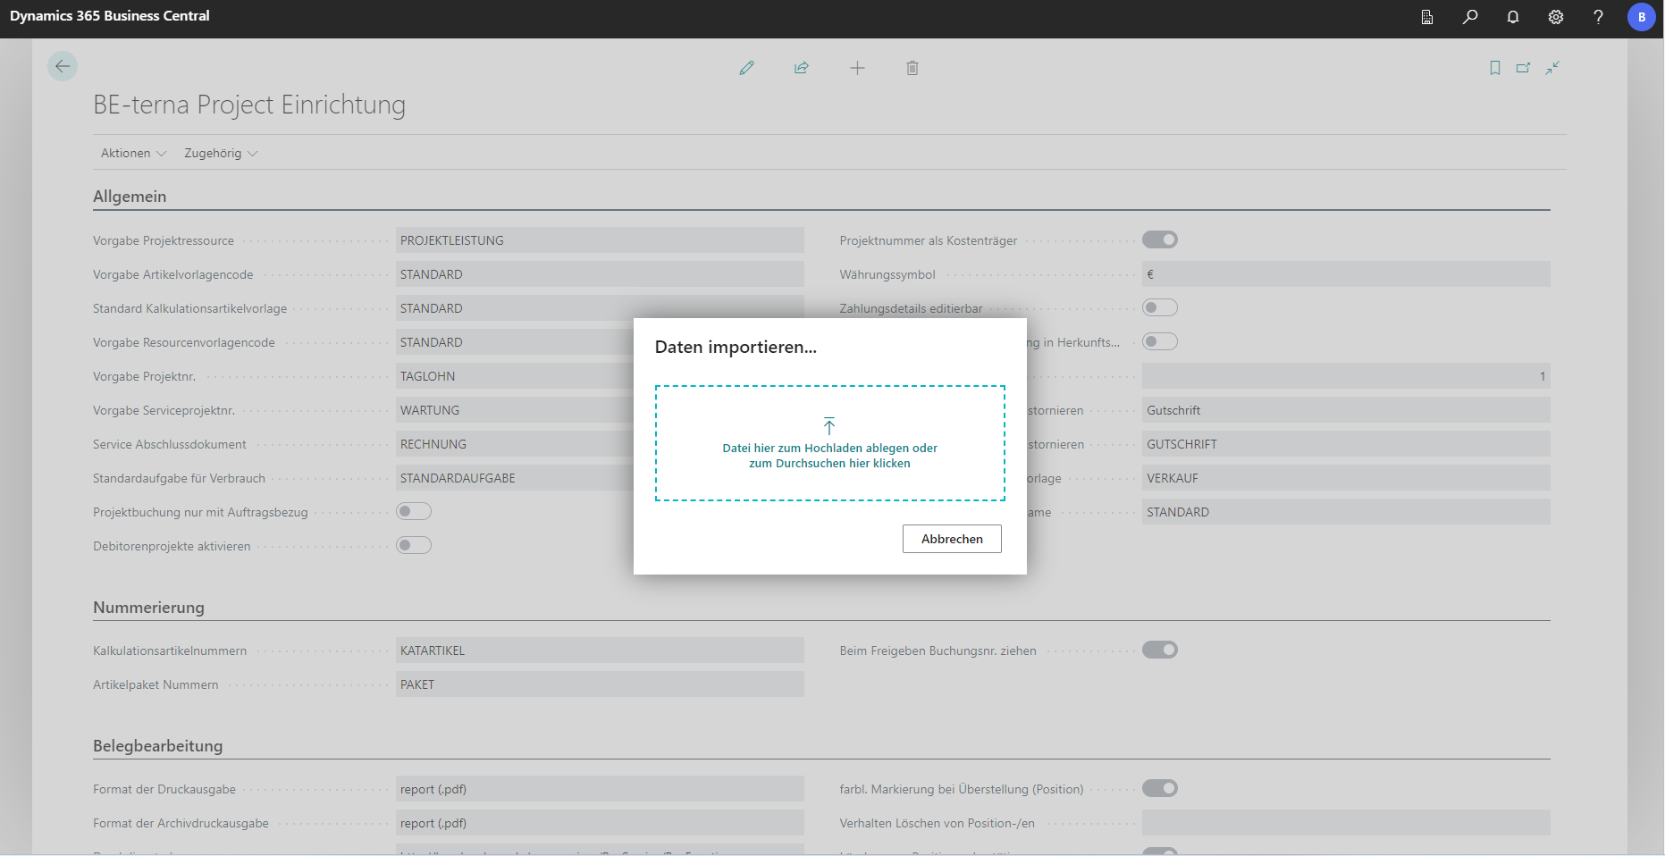Toggle Projektbuchung nur mit Auftragsbezug
Viewport: 1665px width, 856px height.
click(x=414, y=511)
